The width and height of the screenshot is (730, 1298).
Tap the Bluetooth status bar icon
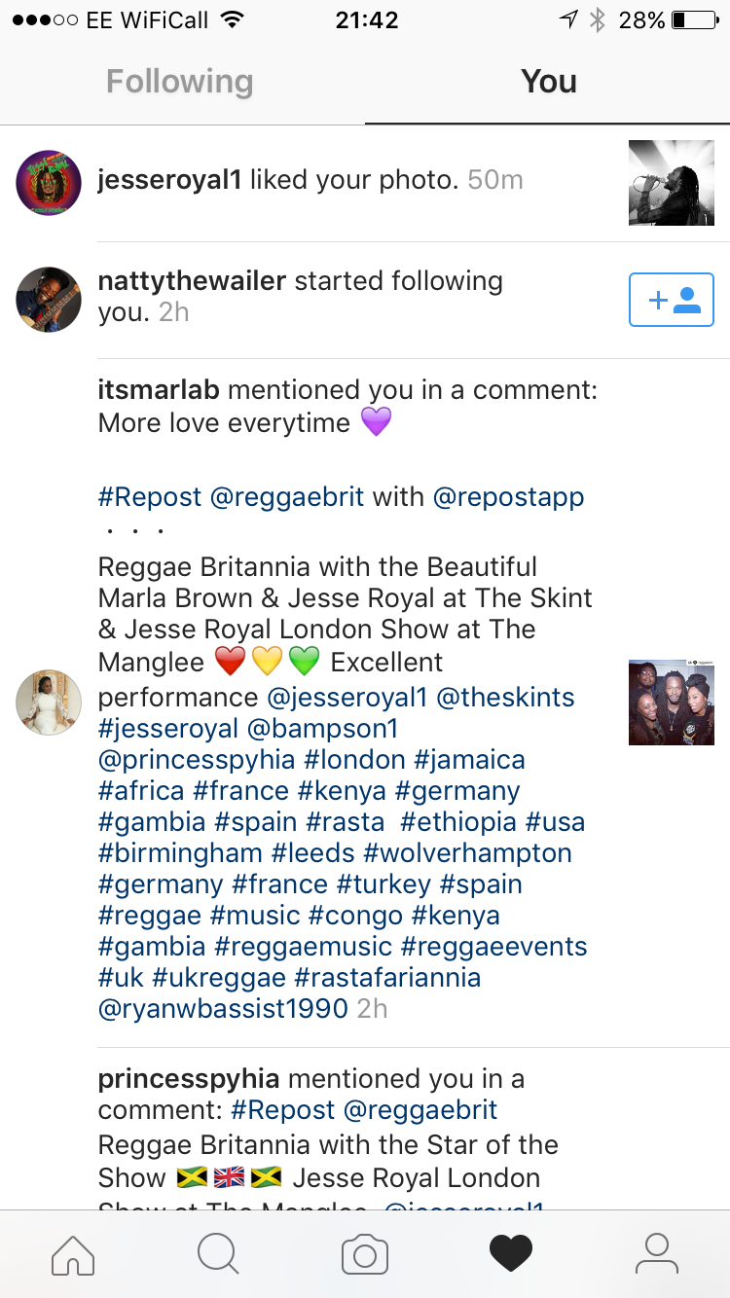pyautogui.click(x=598, y=20)
